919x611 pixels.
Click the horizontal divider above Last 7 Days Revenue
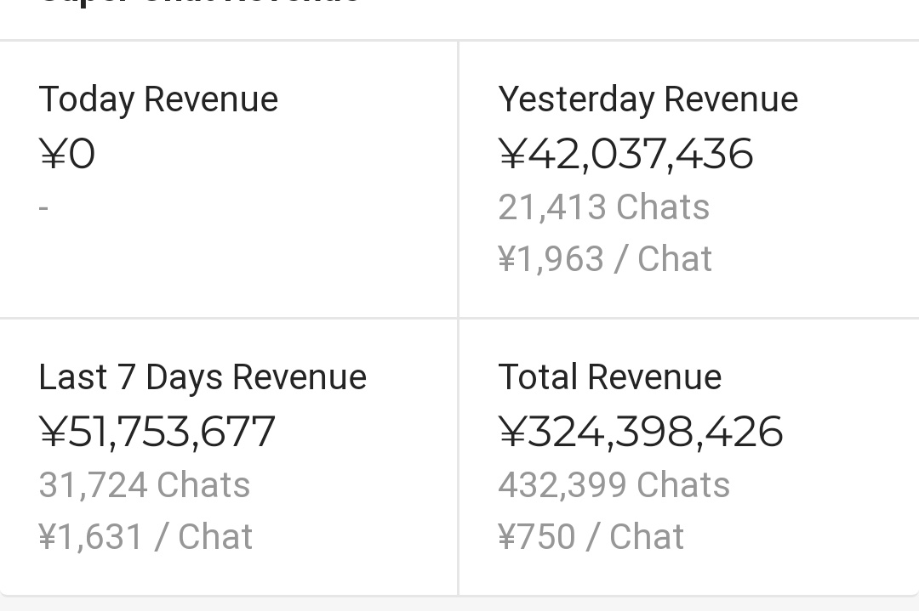tap(228, 319)
